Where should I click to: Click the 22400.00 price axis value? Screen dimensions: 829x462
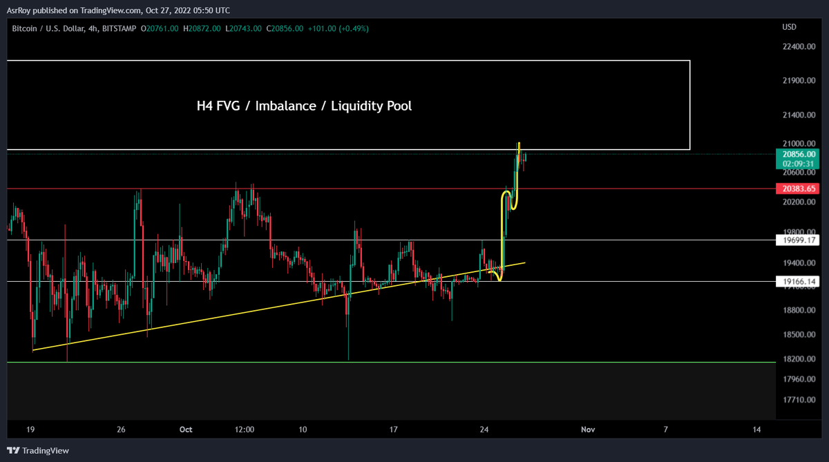pos(799,46)
